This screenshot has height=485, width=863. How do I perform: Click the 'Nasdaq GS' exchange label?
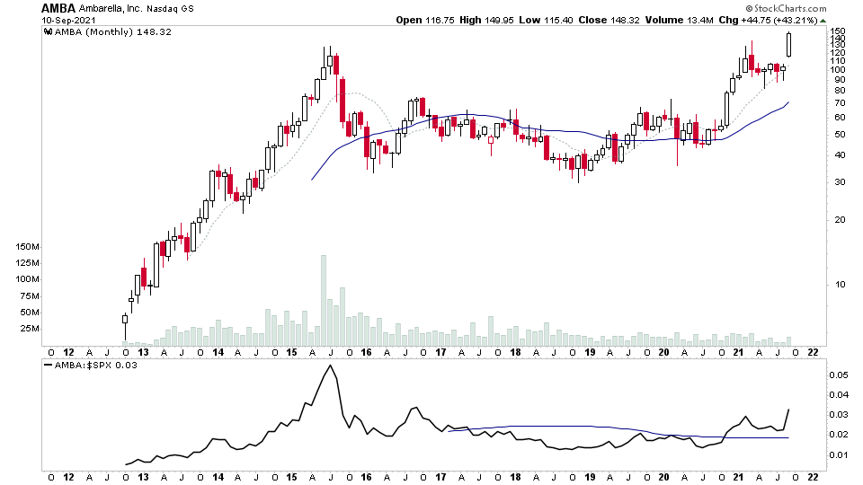pyautogui.click(x=170, y=9)
